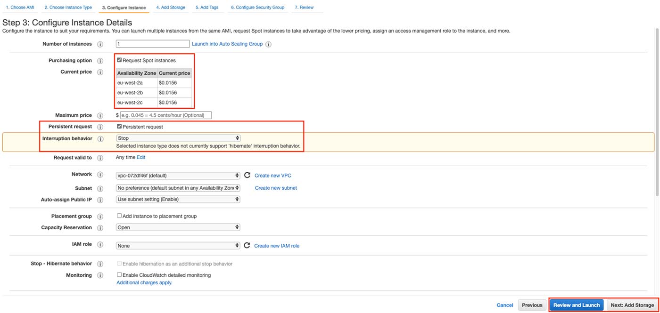Screen dimensions: 660x313
Task: Enable CloudWatch detailed monitoring
Action: (x=119, y=274)
